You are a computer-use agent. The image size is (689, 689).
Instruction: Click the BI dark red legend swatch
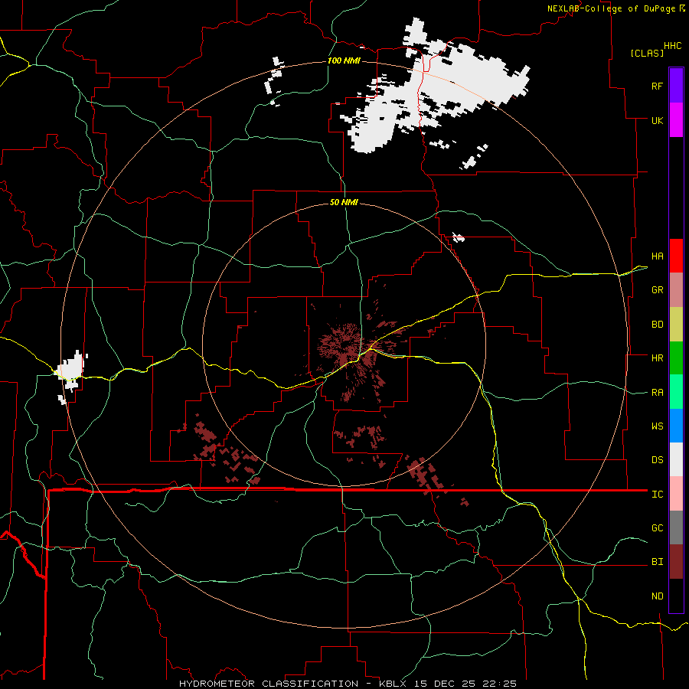pos(676,562)
